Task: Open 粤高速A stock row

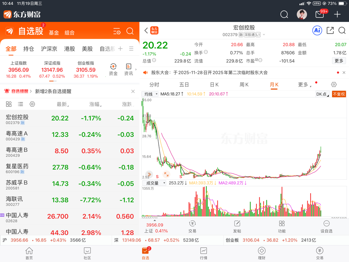Action: (x=70, y=134)
